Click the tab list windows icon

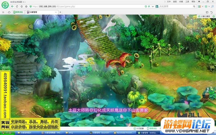pyautogui.click(x=207, y=12)
